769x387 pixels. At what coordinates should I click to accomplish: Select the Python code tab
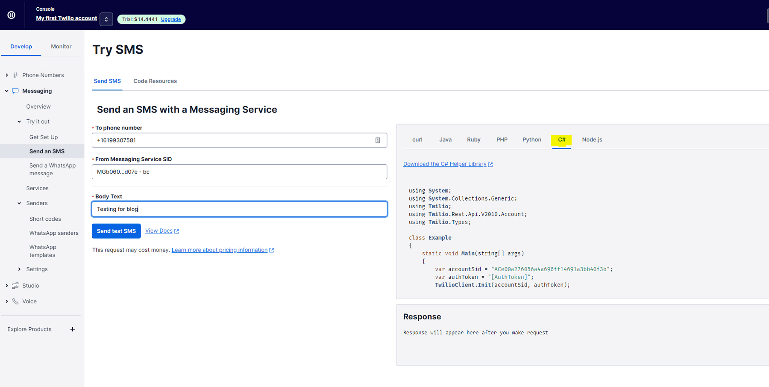point(532,140)
